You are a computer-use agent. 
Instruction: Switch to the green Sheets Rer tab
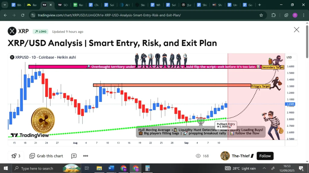click(x=78, y=5)
